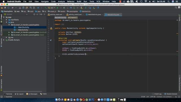
Task: Collapse the java folder
Action: click(x=7, y=22)
